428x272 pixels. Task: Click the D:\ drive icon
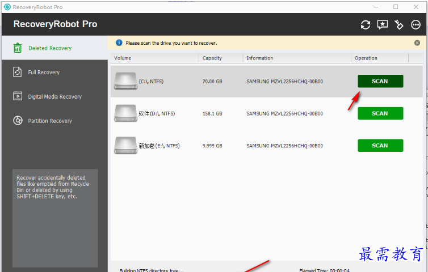pyautogui.click(x=125, y=113)
